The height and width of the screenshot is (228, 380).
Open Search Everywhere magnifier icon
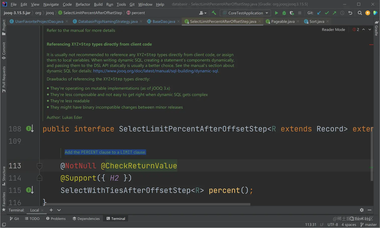coord(360,13)
